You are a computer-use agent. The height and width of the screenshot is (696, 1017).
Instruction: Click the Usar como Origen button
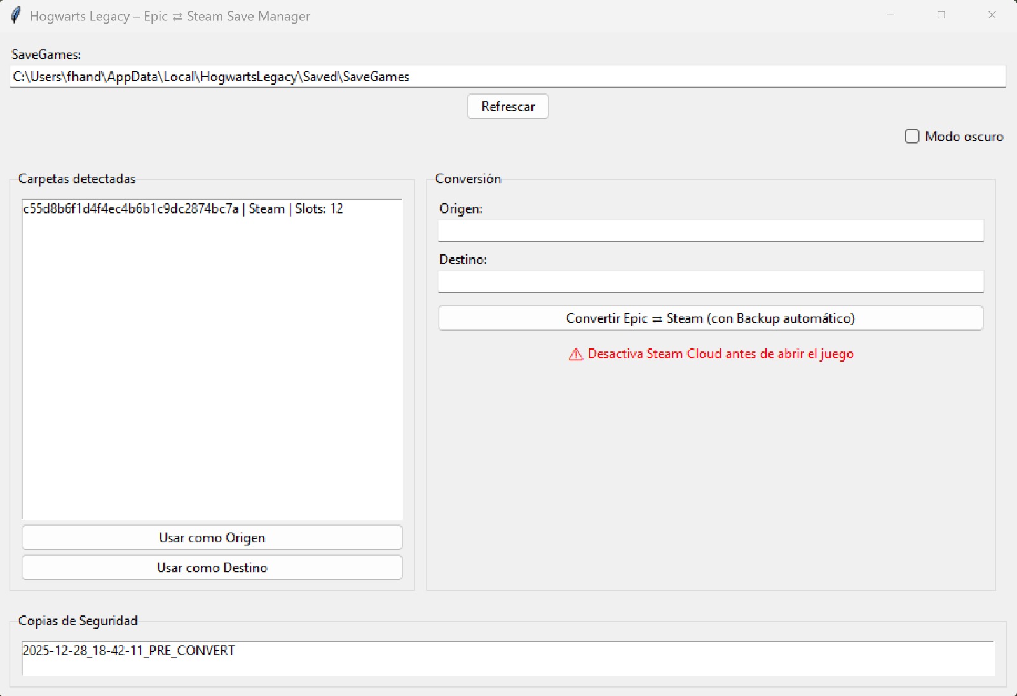(x=212, y=537)
